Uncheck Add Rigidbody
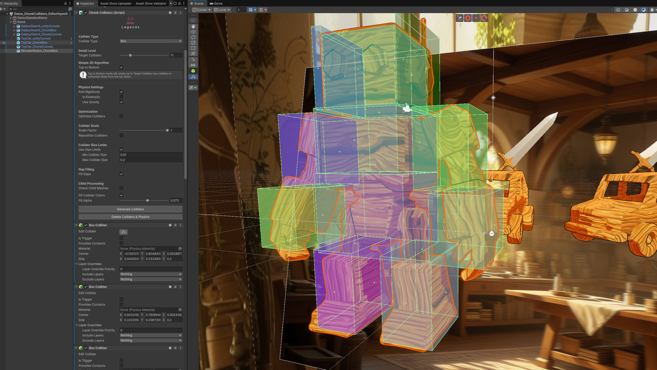This screenshot has width=657, height=370. coord(121,92)
